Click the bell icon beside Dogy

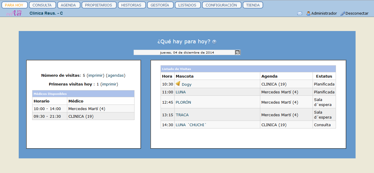pos(178,84)
